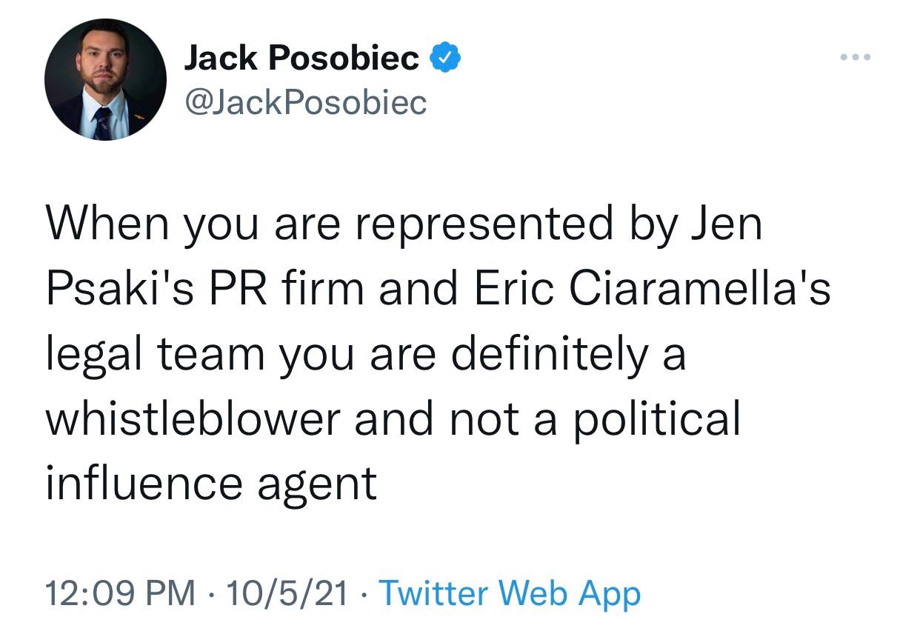920x634 pixels.
Task: Click the Twitter Web App source link
Action: point(509,593)
